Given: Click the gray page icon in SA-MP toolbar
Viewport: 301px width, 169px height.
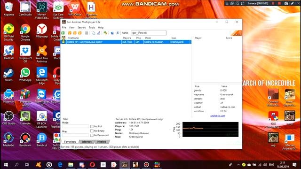Looking at the screenshot, I should click(x=87, y=33).
